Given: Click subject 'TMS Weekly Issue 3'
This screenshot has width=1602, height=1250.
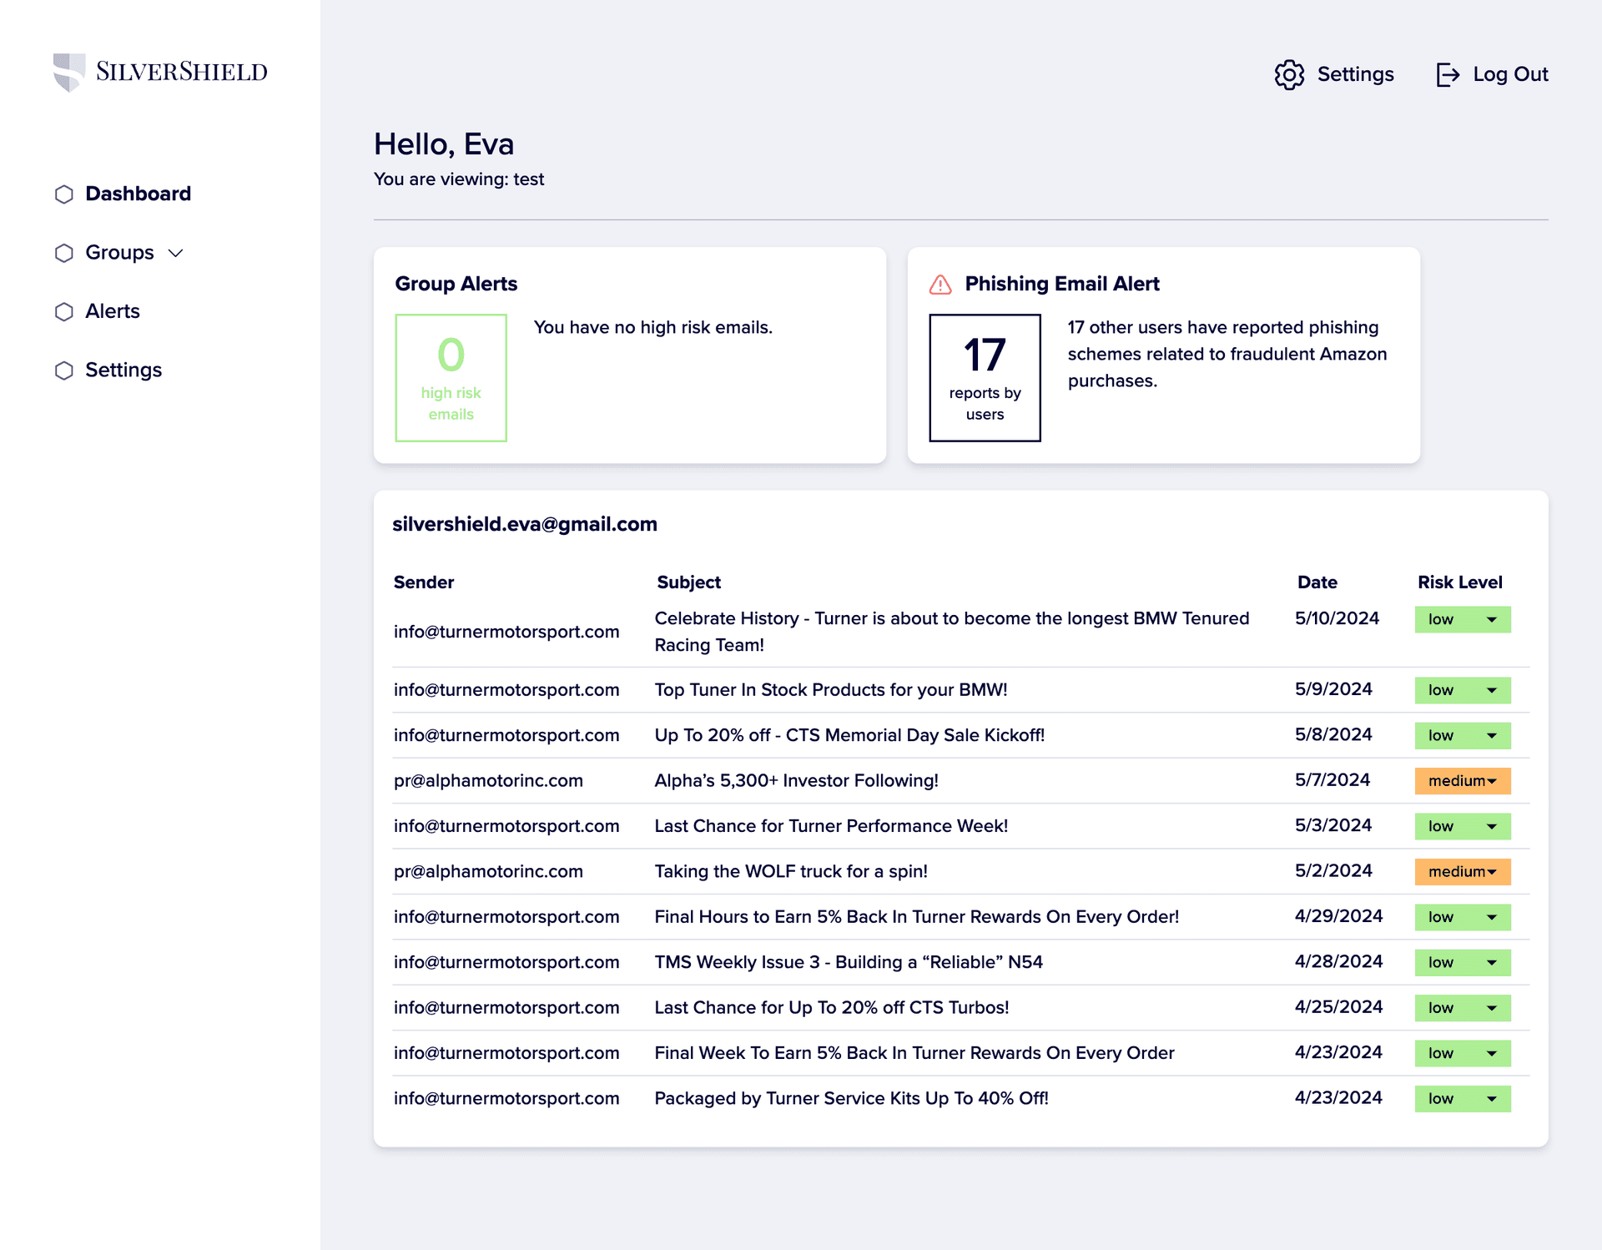Looking at the screenshot, I should tap(849, 963).
